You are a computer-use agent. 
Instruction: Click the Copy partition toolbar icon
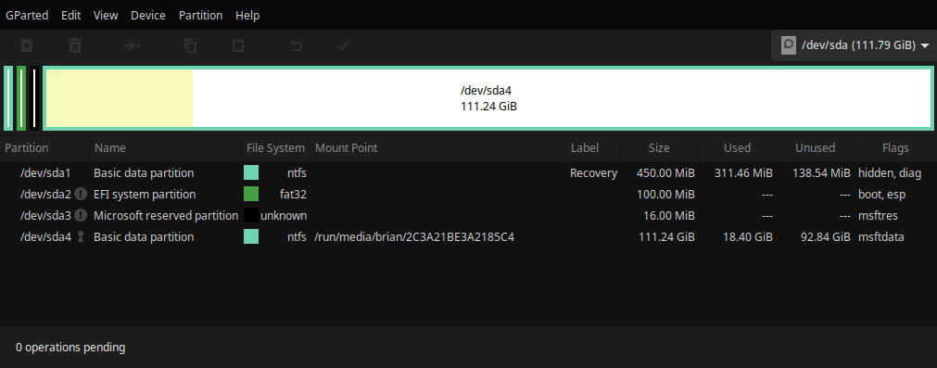pyautogui.click(x=191, y=45)
